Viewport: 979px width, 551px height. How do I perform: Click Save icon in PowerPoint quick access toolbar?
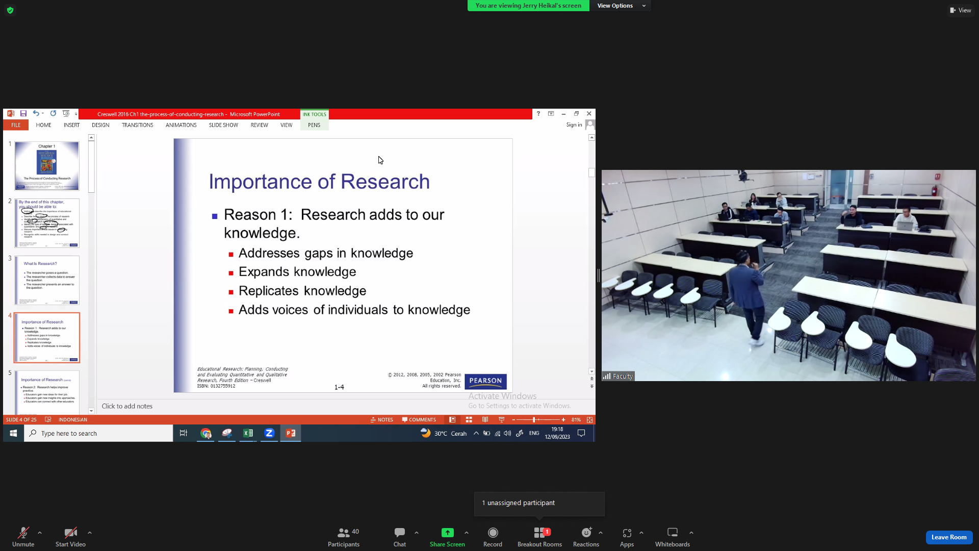tap(23, 114)
